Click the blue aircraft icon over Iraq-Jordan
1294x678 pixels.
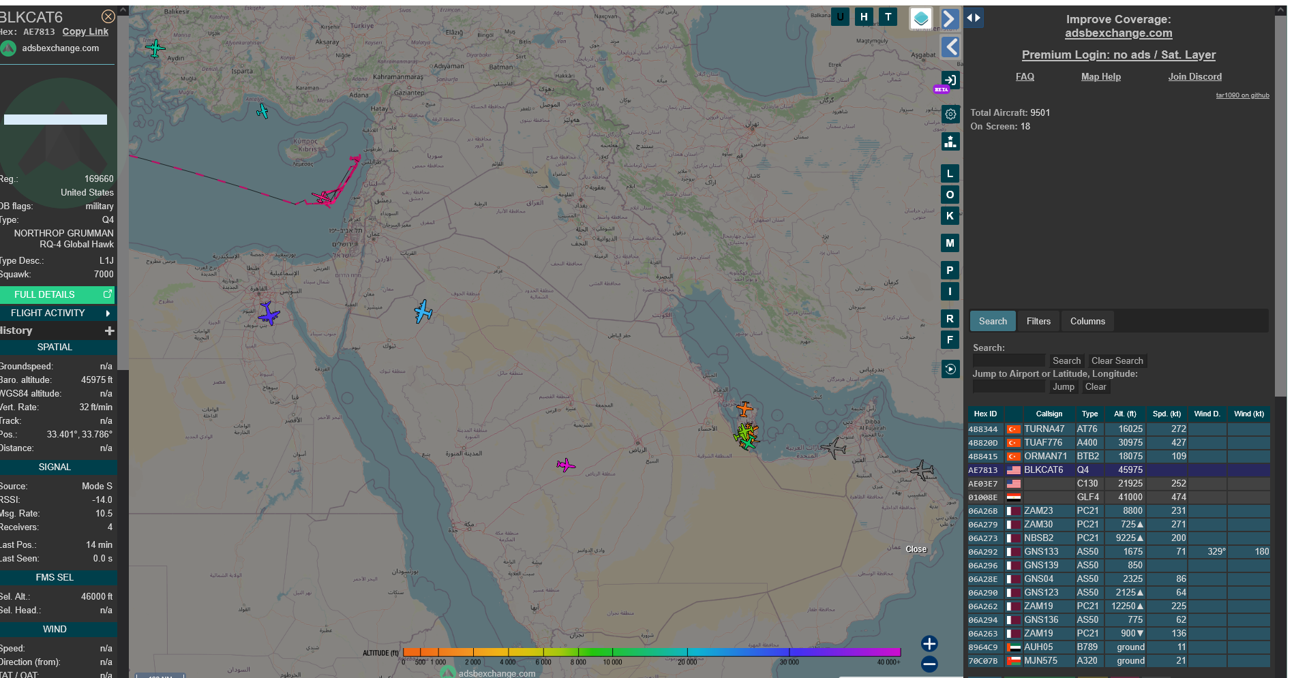pyautogui.click(x=423, y=311)
